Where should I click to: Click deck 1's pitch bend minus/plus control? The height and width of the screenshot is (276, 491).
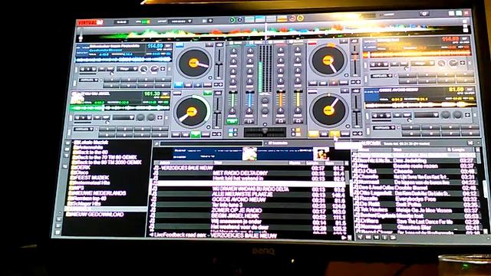[x=218, y=84]
